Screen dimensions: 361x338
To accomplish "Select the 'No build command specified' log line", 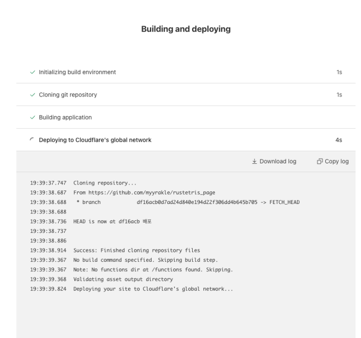I will pos(146,260).
